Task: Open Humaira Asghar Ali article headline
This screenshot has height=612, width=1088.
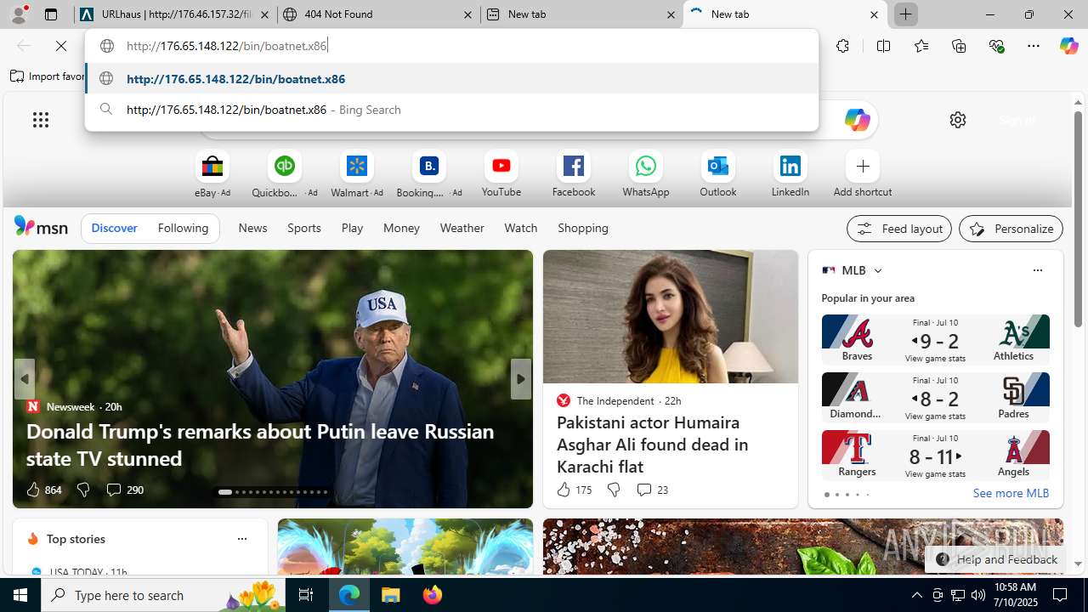Action: coord(653,445)
